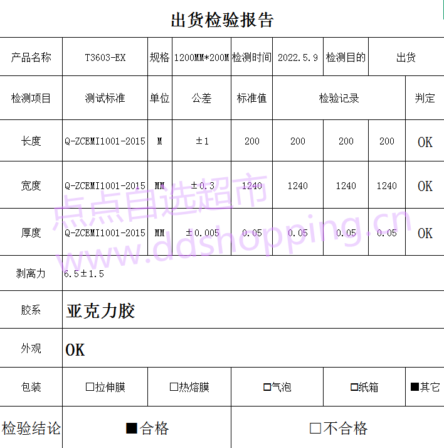Image resolution: width=444 pixels, height=448 pixels.
Task: Tick the 气泡 checkbox
Action: click(x=267, y=387)
